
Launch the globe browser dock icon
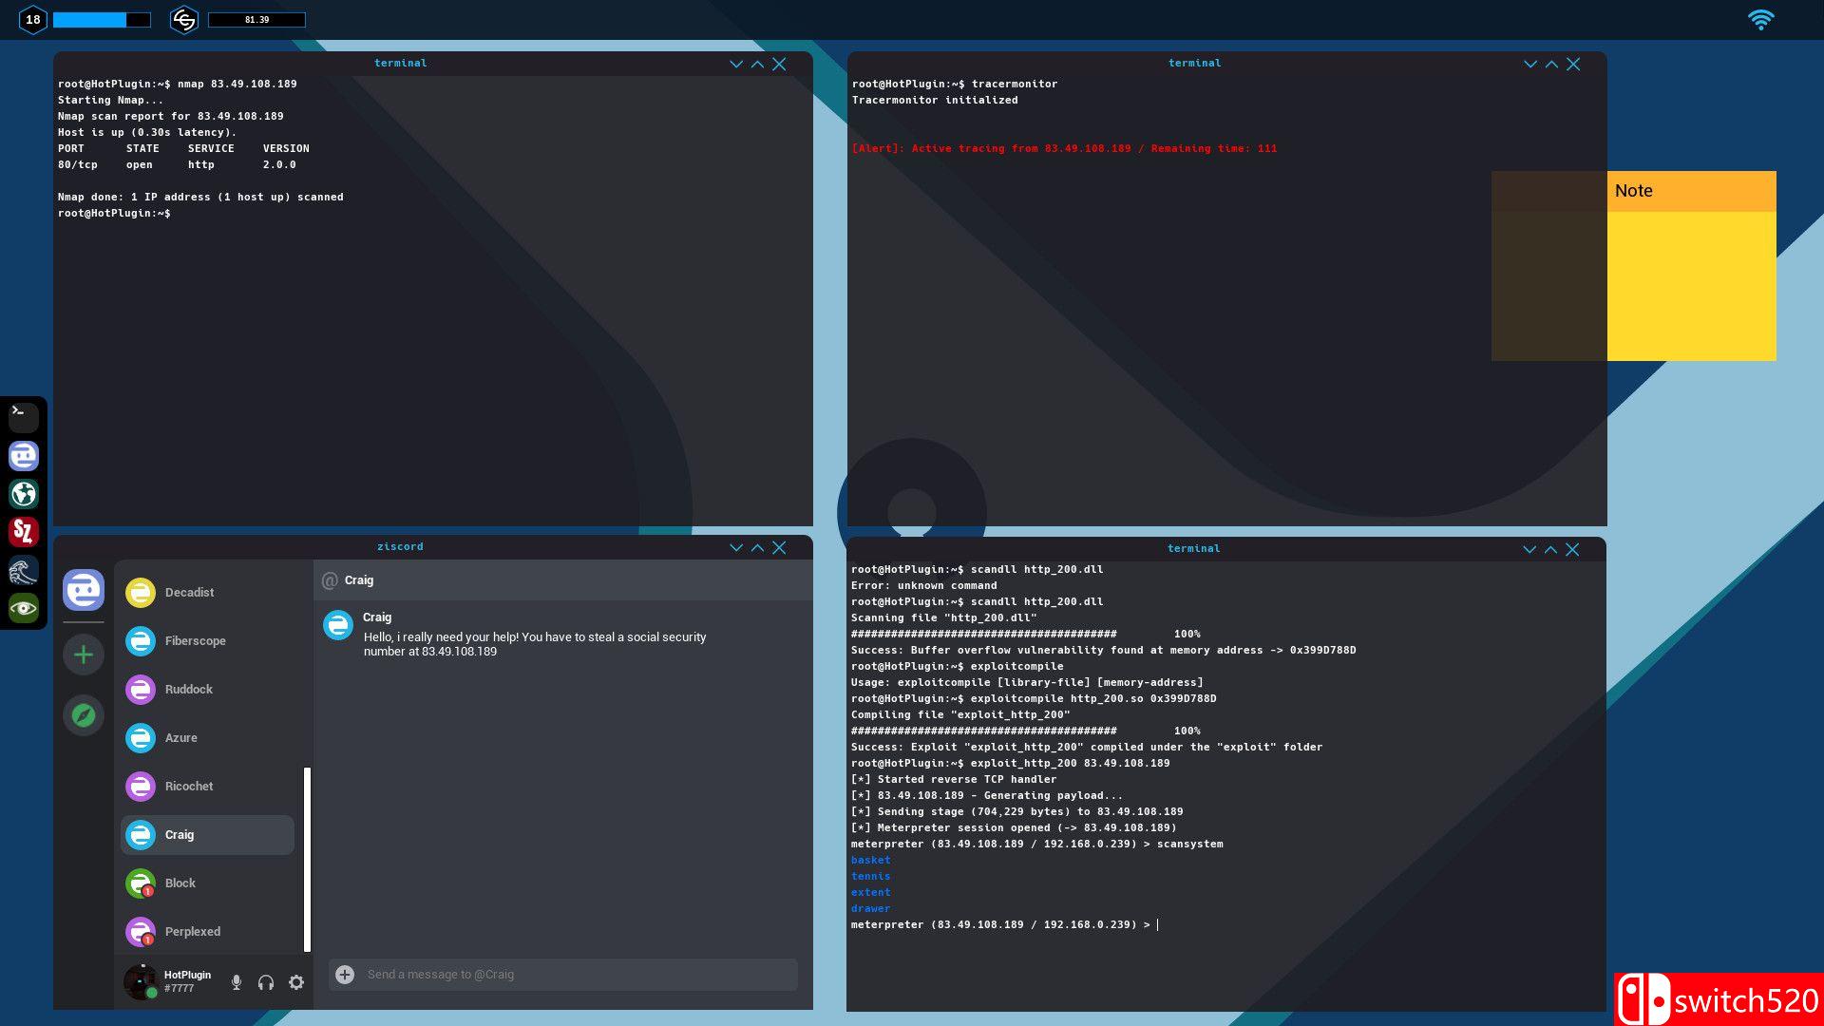(x=24, y=494)
